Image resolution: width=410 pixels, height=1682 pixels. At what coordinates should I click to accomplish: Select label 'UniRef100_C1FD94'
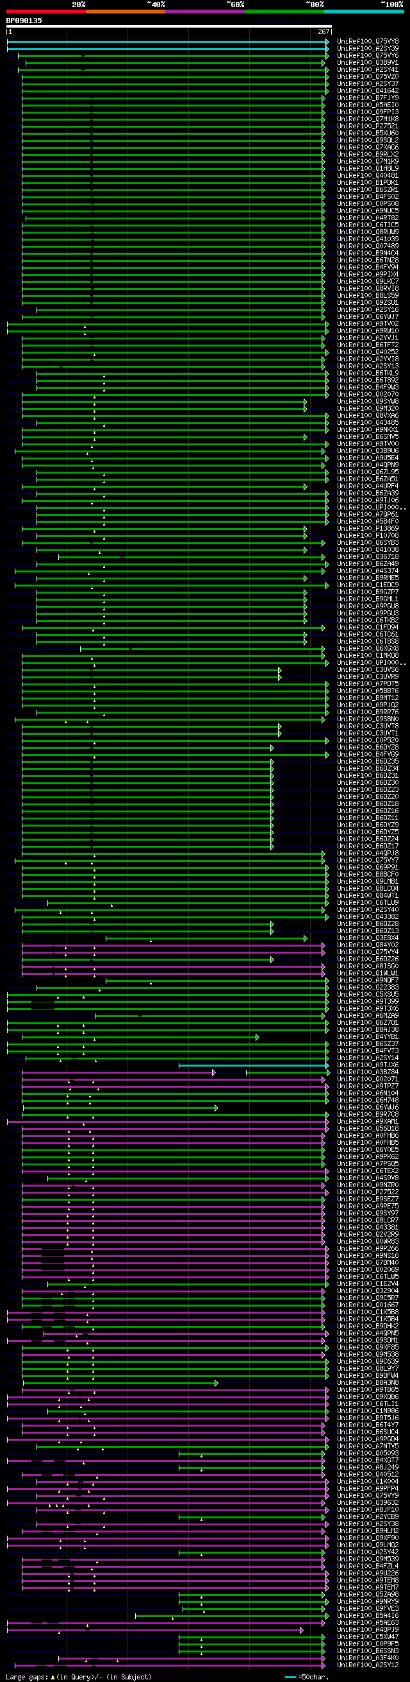(368, 628)
